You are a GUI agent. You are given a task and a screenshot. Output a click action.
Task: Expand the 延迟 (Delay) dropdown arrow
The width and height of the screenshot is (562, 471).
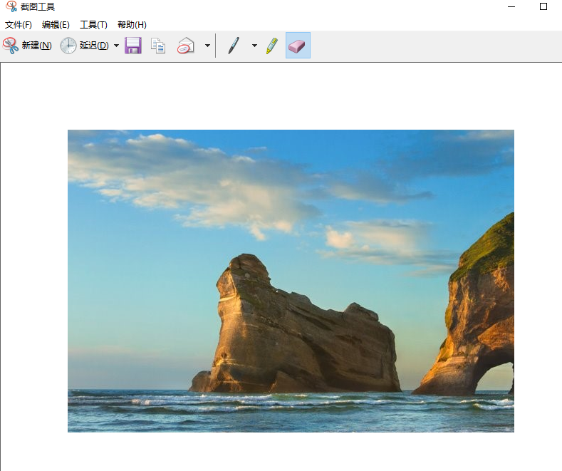pyautogui.click(x=116, y=46)
